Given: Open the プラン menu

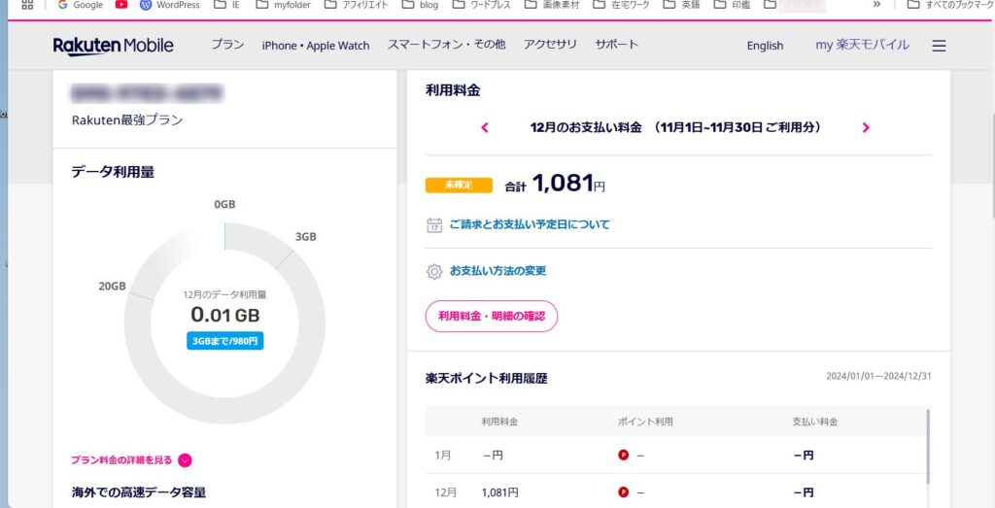Looking at the screenshot, I should pyautogui.click(x=227, y=45).
